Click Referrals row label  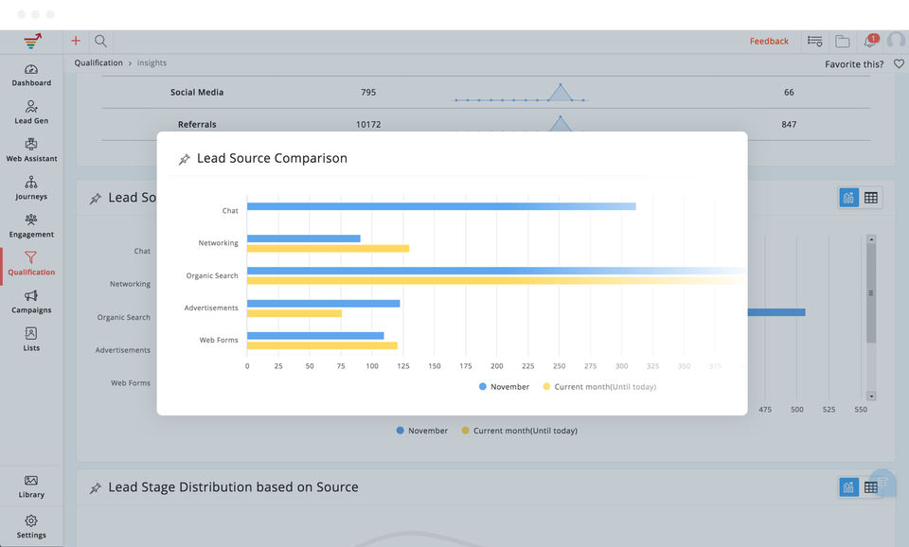tap(197, 125)
